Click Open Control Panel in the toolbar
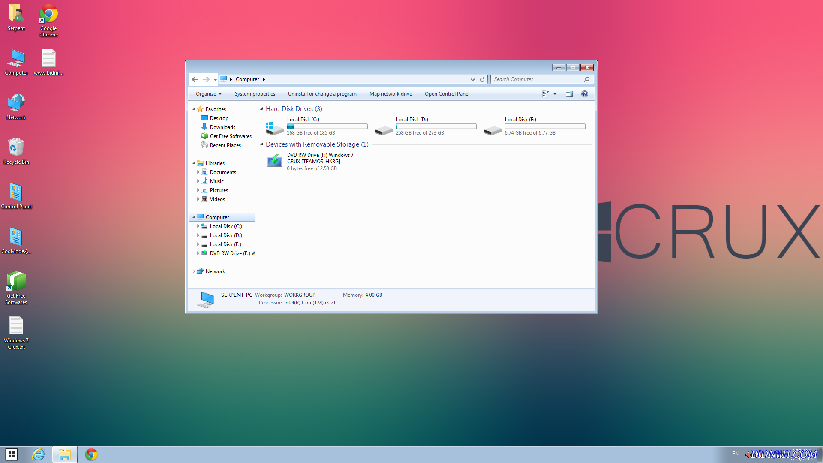823x463 pixels. click(447, 94)
